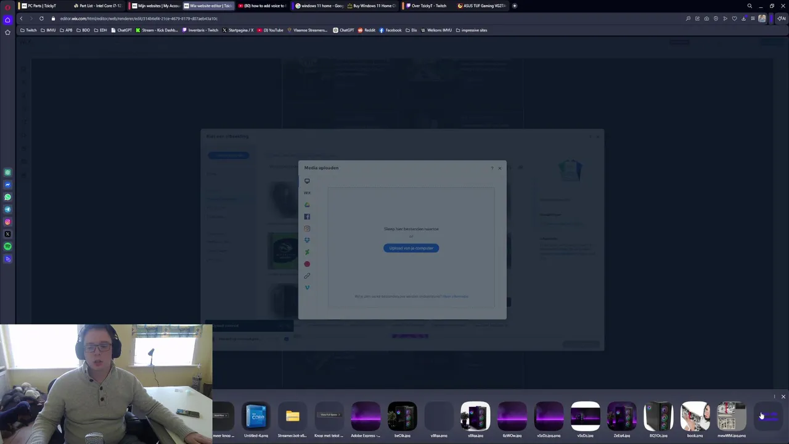Open Instagram in browser sidebar
The image size is (789, 444).
[x=7, y=222]
